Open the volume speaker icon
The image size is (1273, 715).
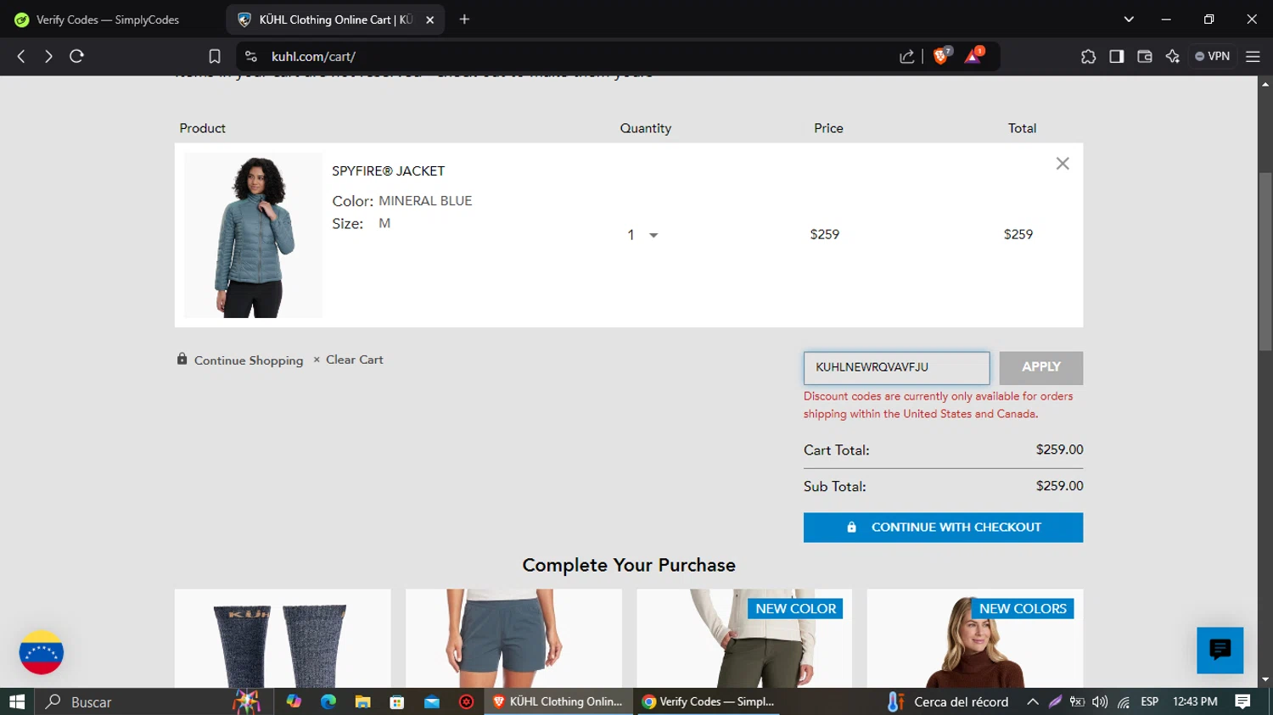tap(1100, 701)
